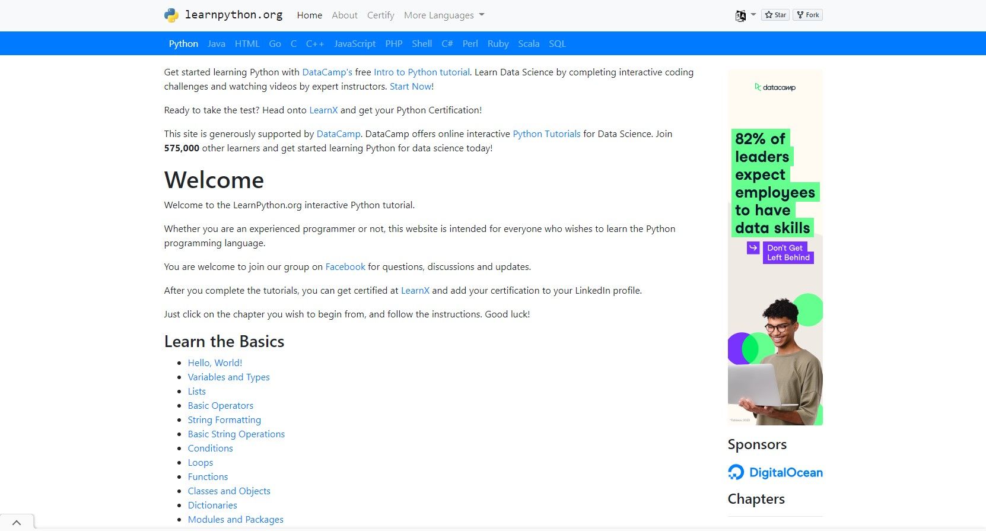Click the learnpython.org site title
The width and height of the screenshot is (986, 531).
(234, 15)
